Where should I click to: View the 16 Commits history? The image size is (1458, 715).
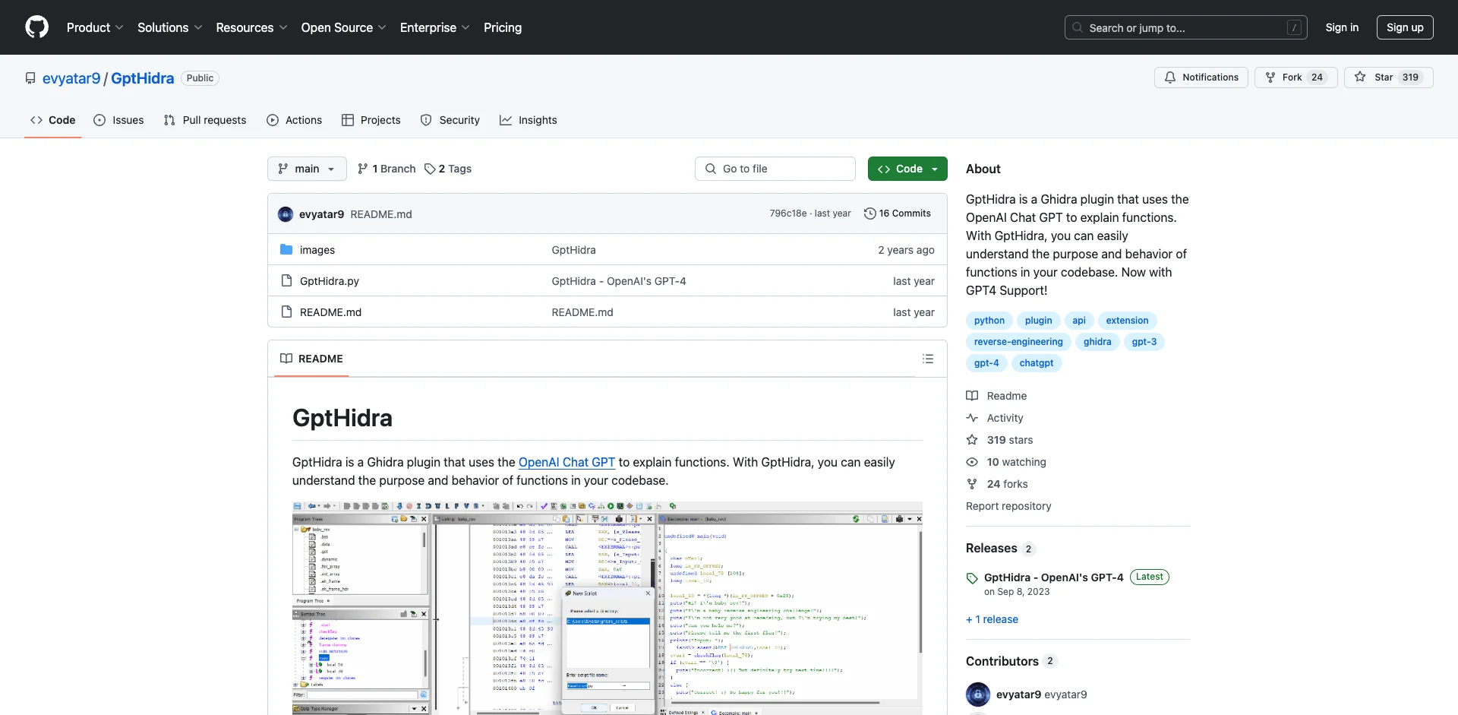pyautogui.click(x=898, y=214)
